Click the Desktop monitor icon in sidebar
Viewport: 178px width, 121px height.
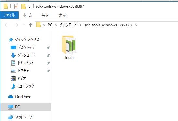[13, 48]
